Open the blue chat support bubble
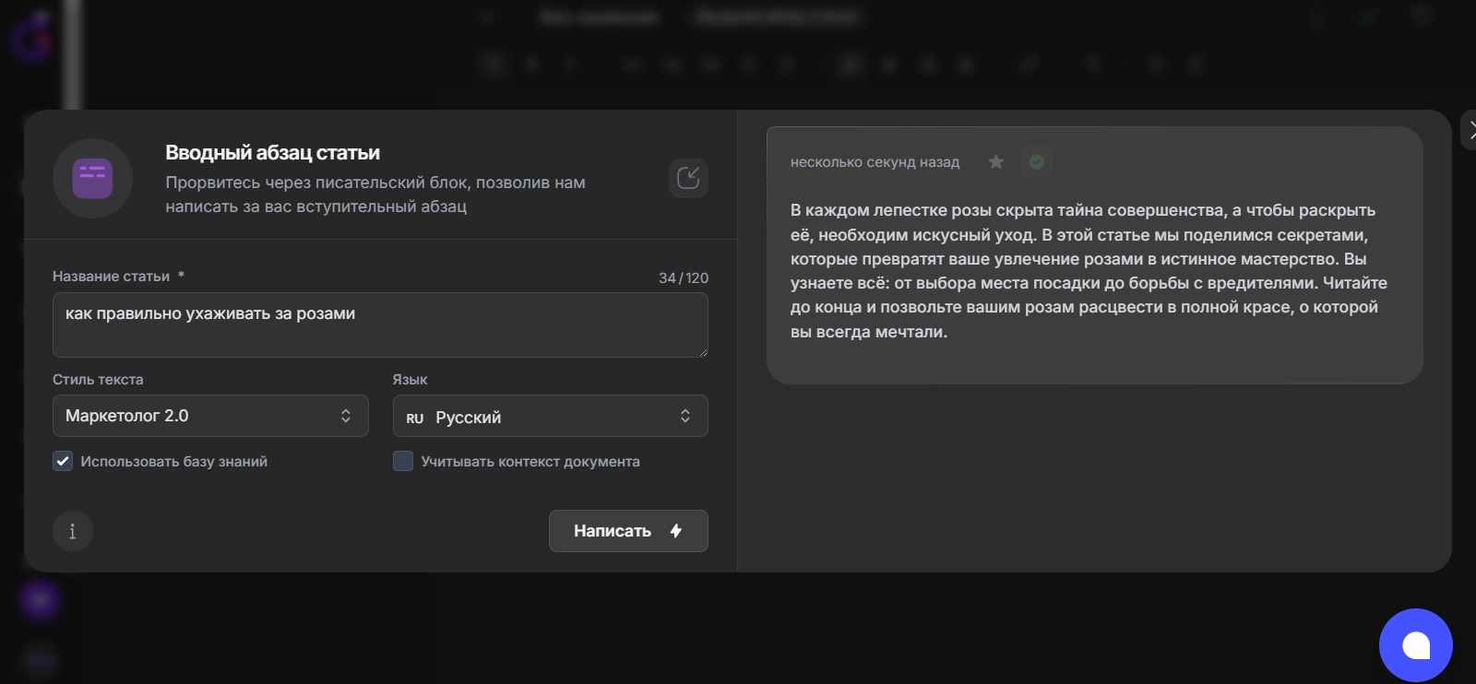 coord(1415,645)
